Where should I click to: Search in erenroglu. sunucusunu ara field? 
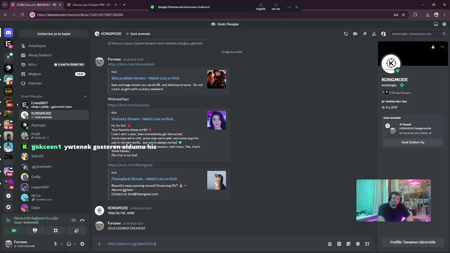pos(418,34)
